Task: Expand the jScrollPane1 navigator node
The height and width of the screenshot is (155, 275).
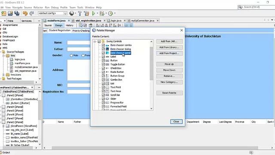Action: coord(3,126)
